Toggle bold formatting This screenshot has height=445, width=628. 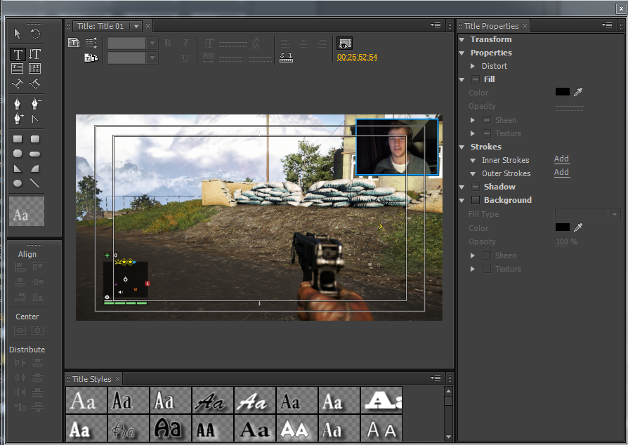click(167, 43)
